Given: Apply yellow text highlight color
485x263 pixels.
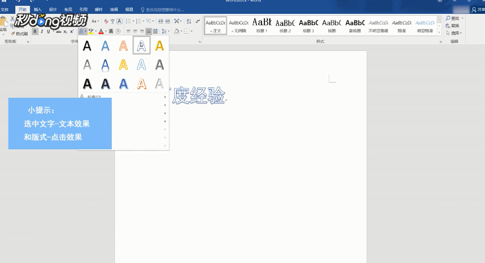Looking at the screenshot, I should point(91,31).
